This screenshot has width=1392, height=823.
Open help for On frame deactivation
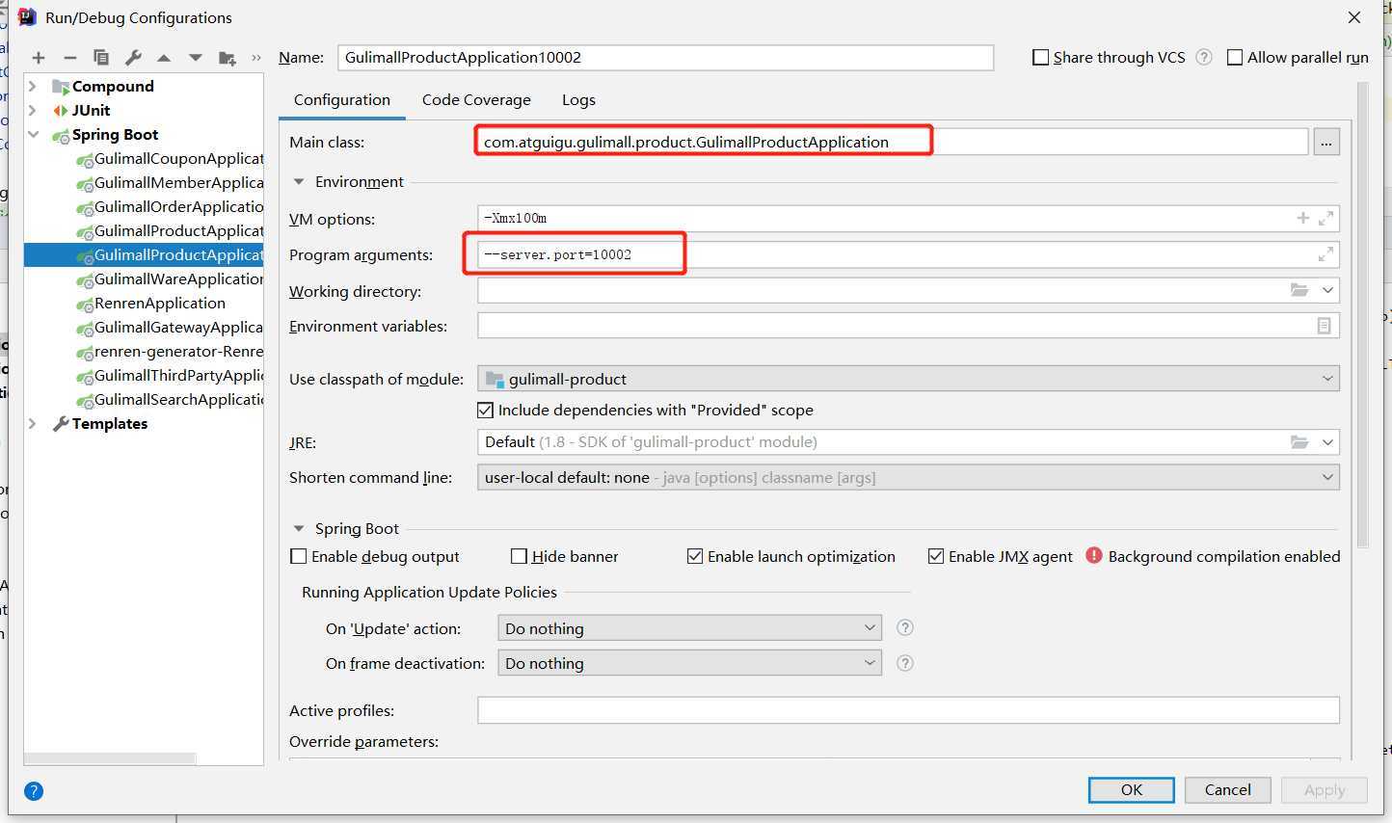click(x=904, y=663)
